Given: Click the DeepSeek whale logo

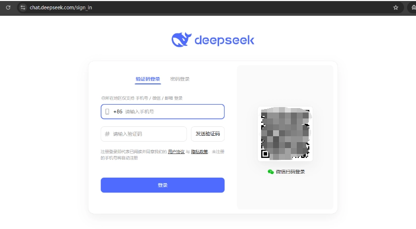Looking at the screenshot, I should pos(181,40).
